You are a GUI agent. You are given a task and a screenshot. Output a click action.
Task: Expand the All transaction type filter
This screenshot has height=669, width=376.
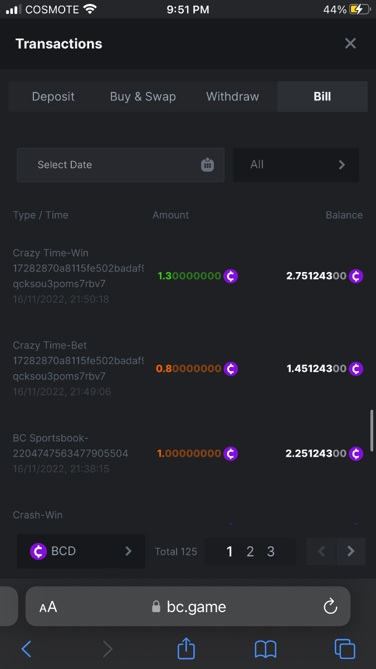coord(296,165)
